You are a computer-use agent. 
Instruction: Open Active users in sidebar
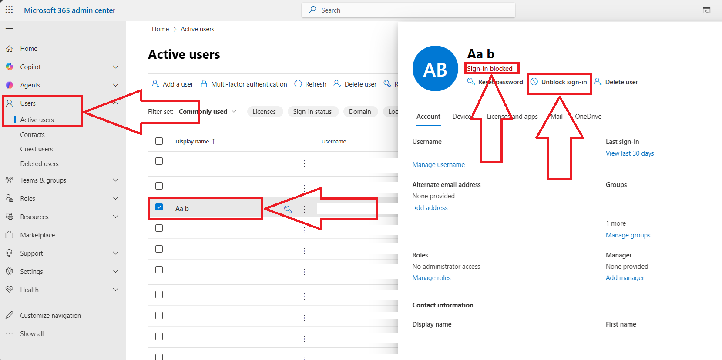click(37, 120)
